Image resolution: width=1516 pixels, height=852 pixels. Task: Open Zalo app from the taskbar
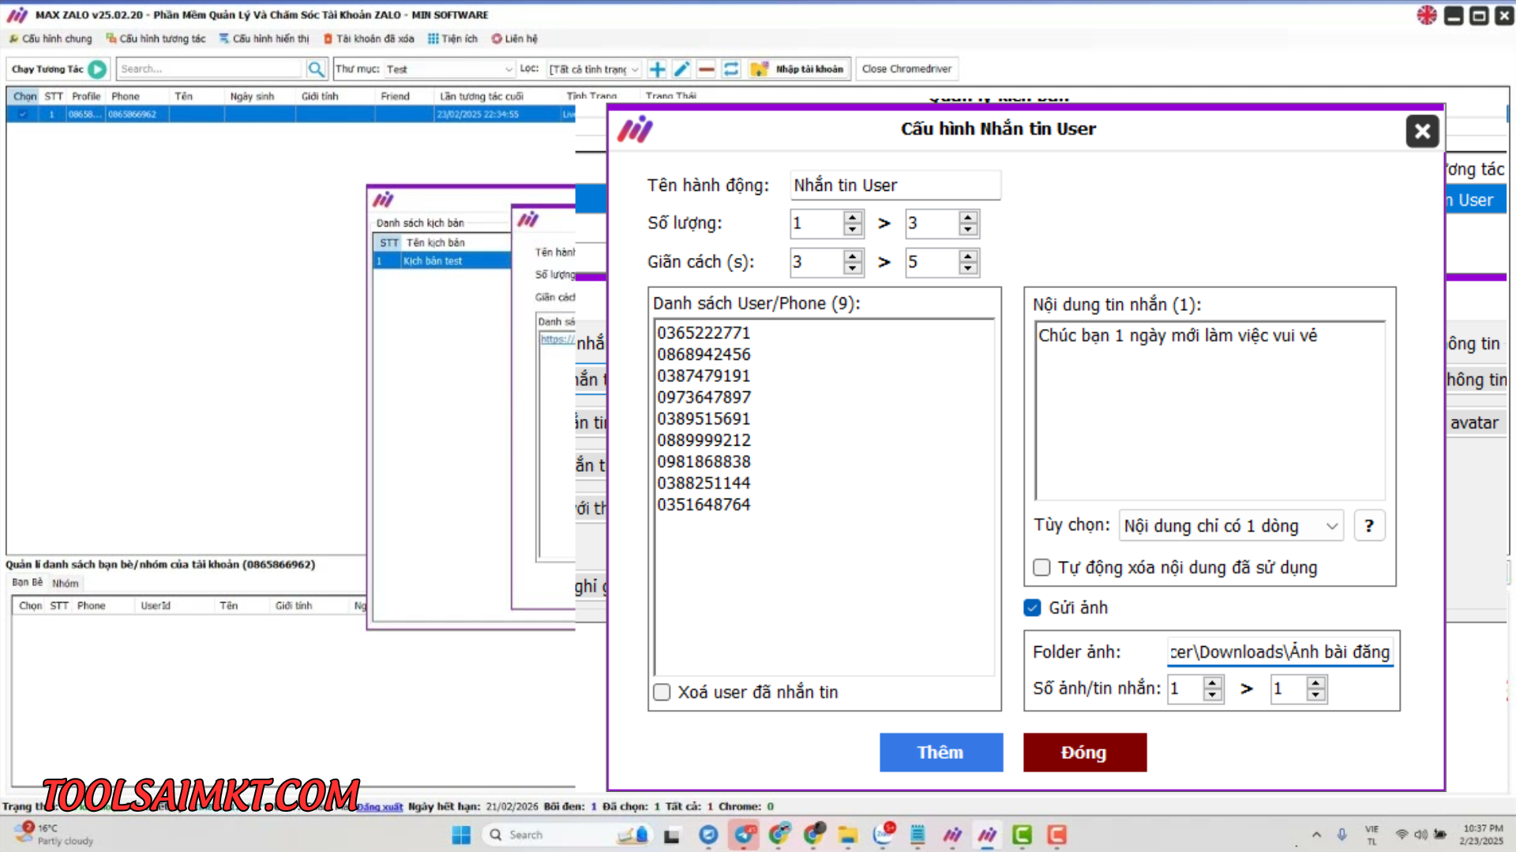tap(883, 835)
